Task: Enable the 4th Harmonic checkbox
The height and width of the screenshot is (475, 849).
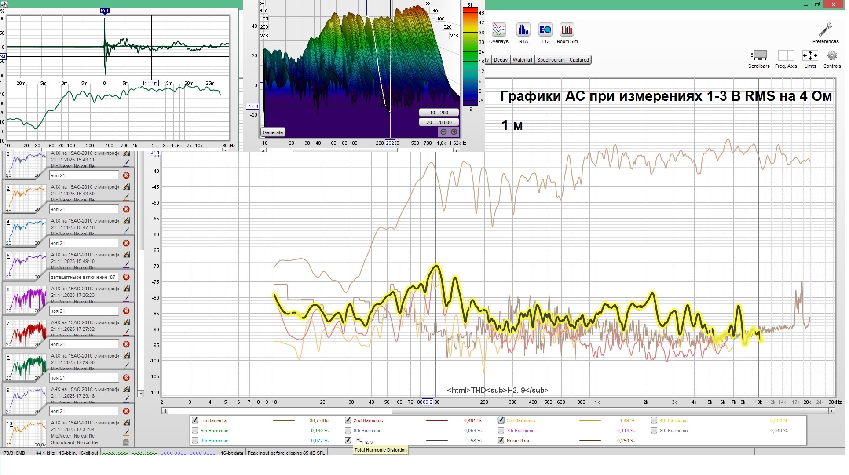Action: pyautogui.click(x=654, y=420)
